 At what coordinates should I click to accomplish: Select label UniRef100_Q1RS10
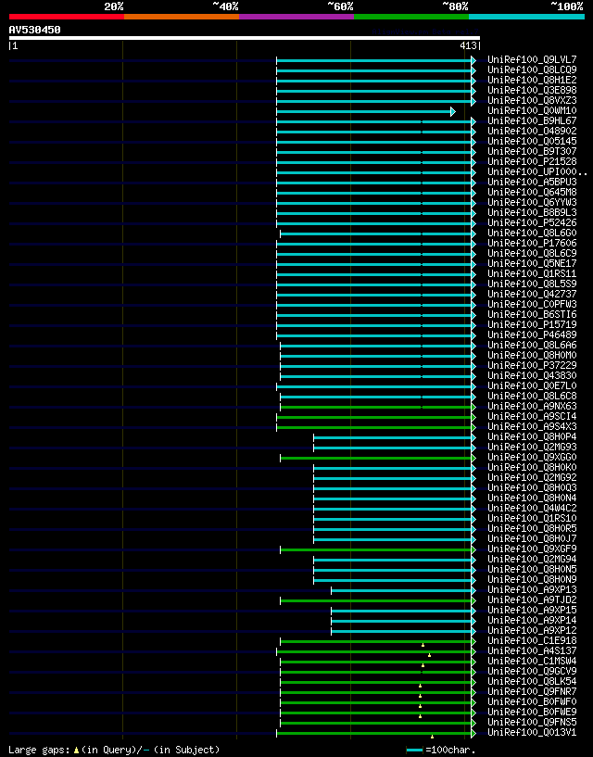(x=532, y=518)
